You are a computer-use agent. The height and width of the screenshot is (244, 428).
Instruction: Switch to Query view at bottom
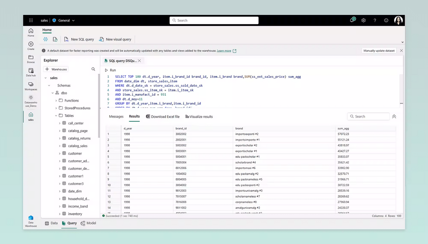point(70,223)
